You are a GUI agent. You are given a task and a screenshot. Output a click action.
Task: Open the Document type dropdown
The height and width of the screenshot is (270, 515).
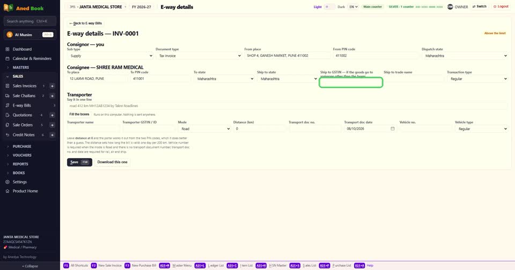[198, 56]
